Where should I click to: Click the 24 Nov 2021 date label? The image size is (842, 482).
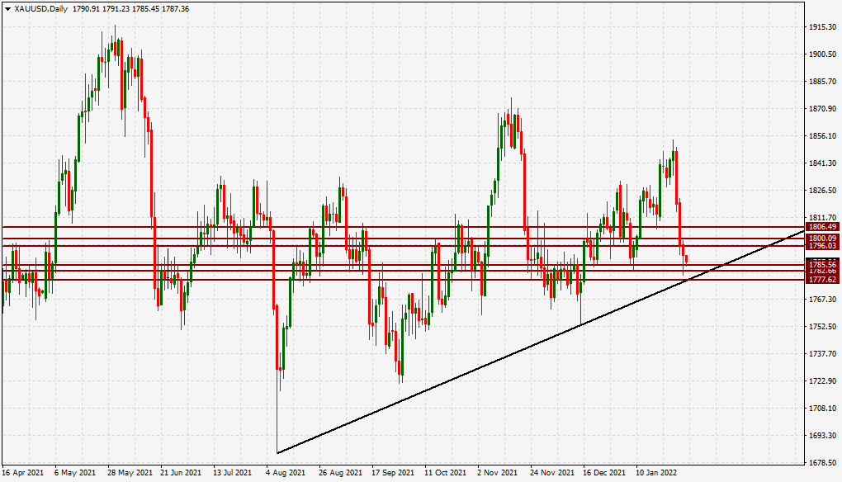pyautogui.click(x=552, y=473)
